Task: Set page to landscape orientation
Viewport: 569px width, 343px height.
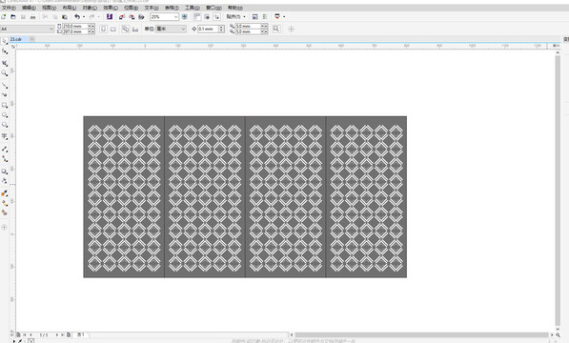Action: tap(113, 30)
